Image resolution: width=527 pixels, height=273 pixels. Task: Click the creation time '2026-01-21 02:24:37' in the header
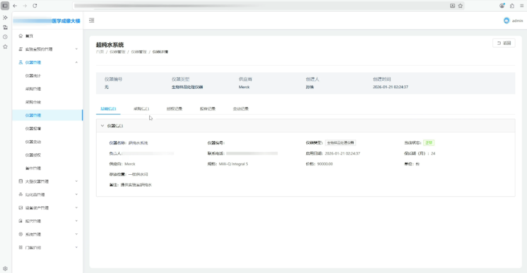[x=391, y=87]
